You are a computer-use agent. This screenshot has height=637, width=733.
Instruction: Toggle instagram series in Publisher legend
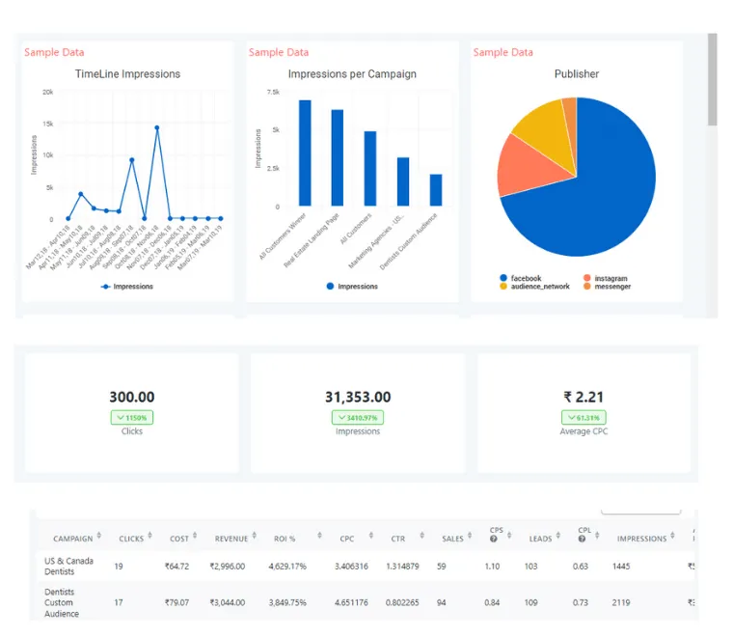(606, 278)
